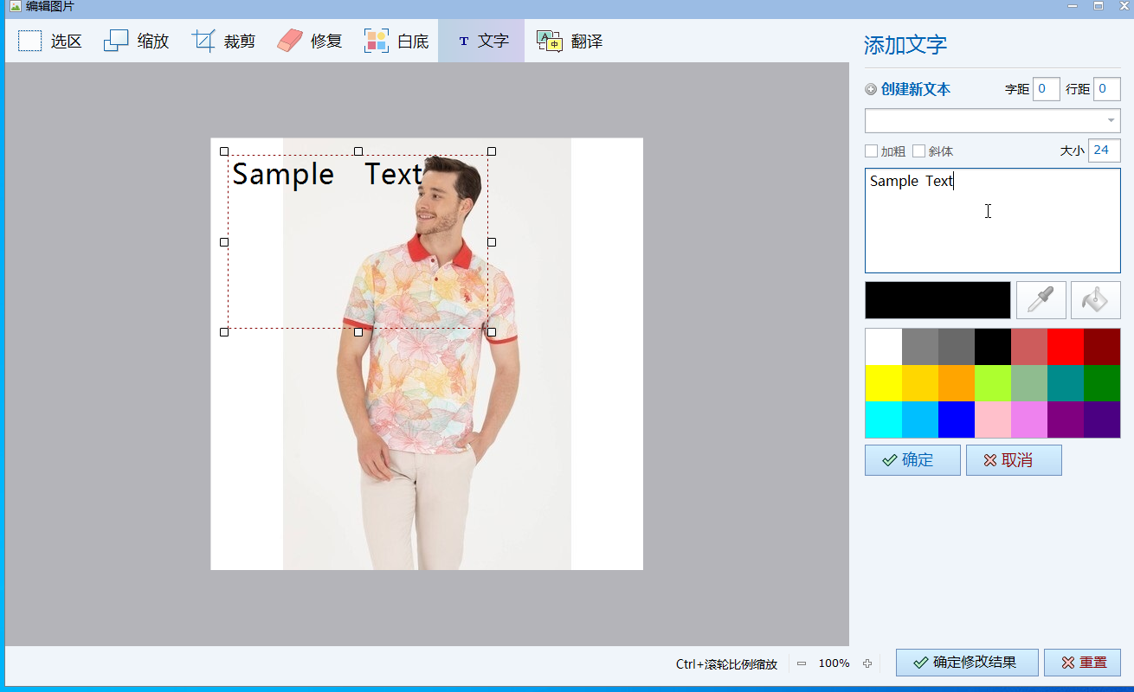Screen dimensions: 1134x692
Task: Switch to the 文字 text tab
Action: pyautogui.click(x=481, y=41)
